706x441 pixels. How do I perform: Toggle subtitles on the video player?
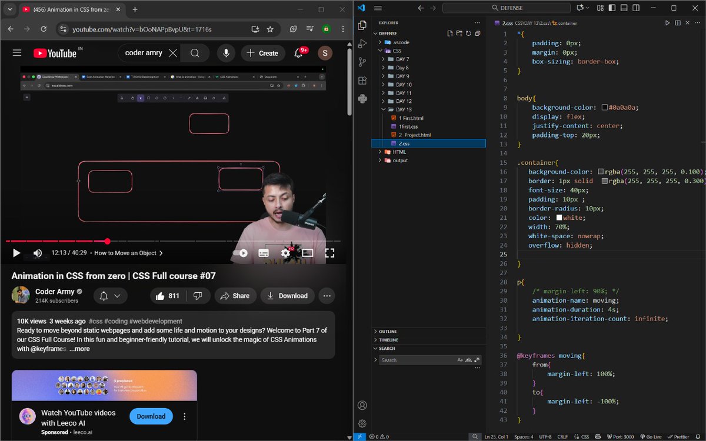(x=264, y=253)
